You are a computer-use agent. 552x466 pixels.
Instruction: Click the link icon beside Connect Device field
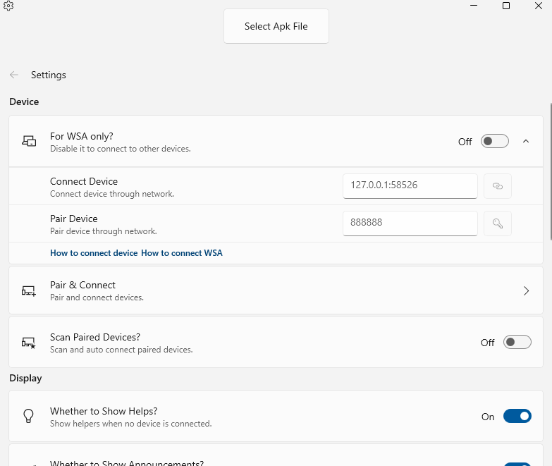click(x=497, y=186)
